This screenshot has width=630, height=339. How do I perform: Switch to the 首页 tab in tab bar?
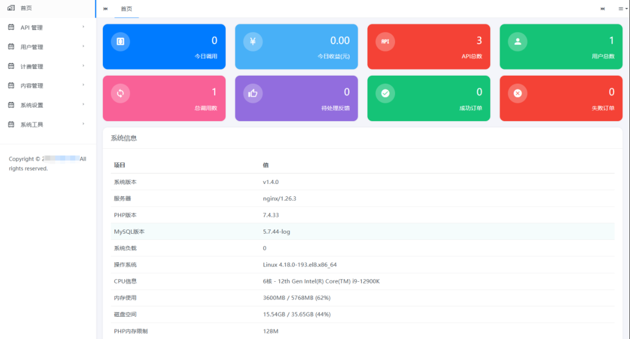coord(126,9)
